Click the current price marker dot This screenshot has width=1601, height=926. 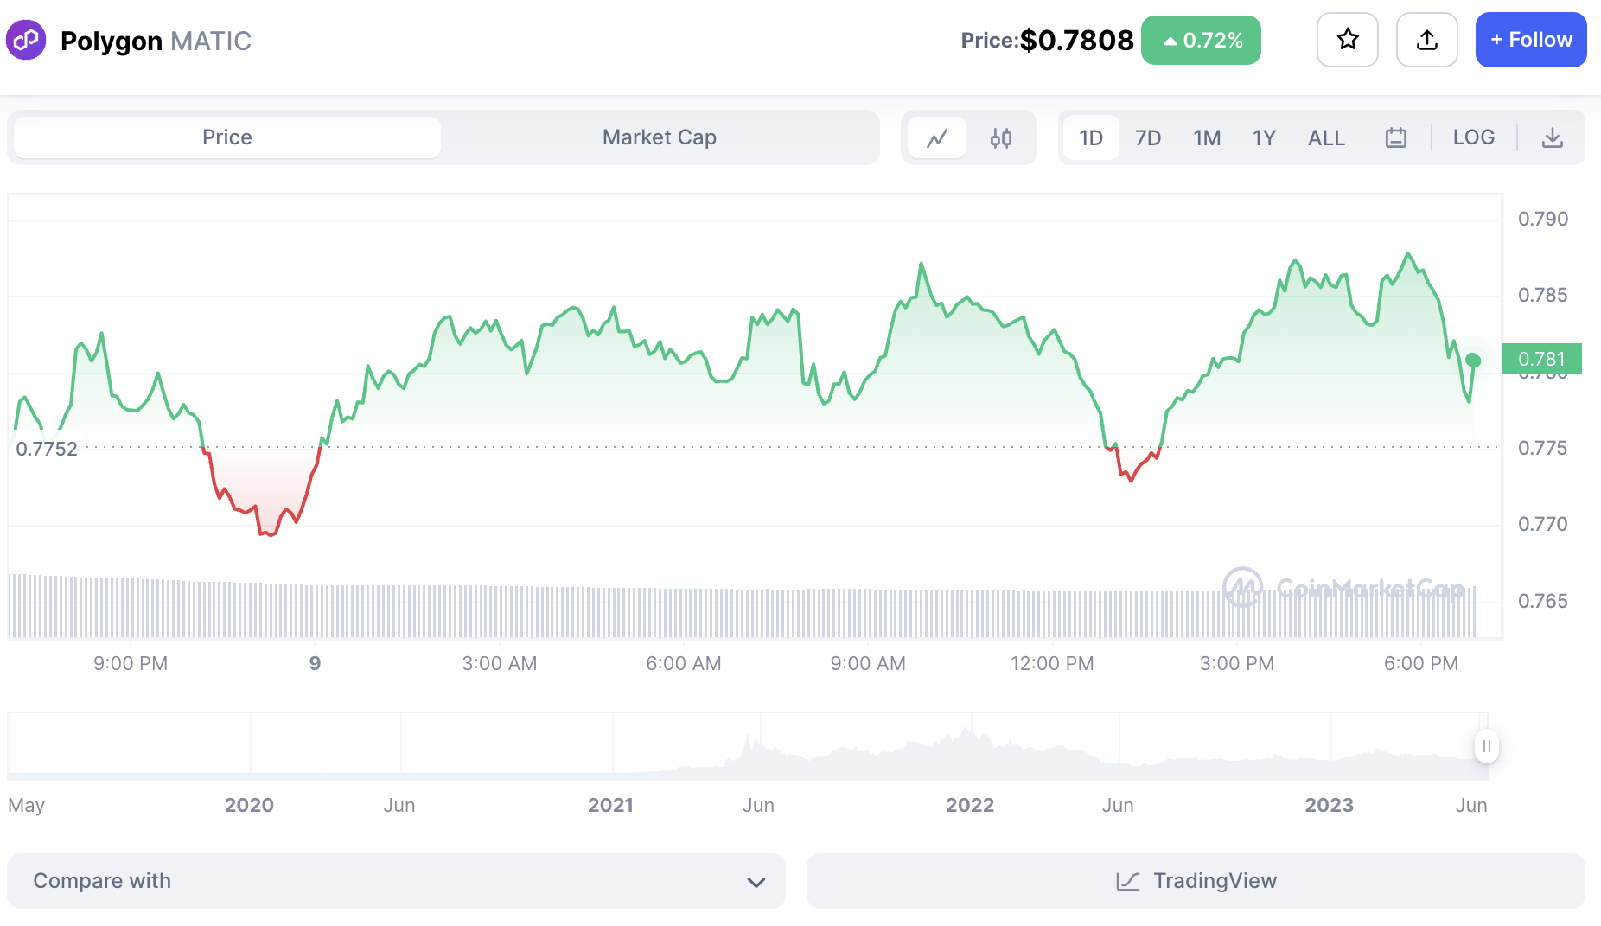click(x=1474, y=361)
